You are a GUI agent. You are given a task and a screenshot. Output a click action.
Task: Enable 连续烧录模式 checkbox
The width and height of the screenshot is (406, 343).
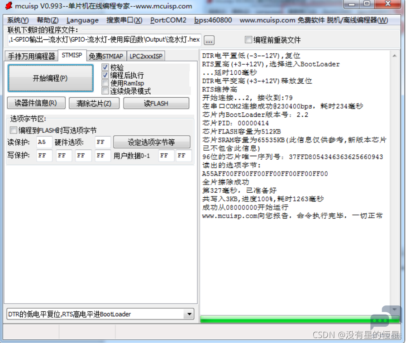tap(105, 91)
